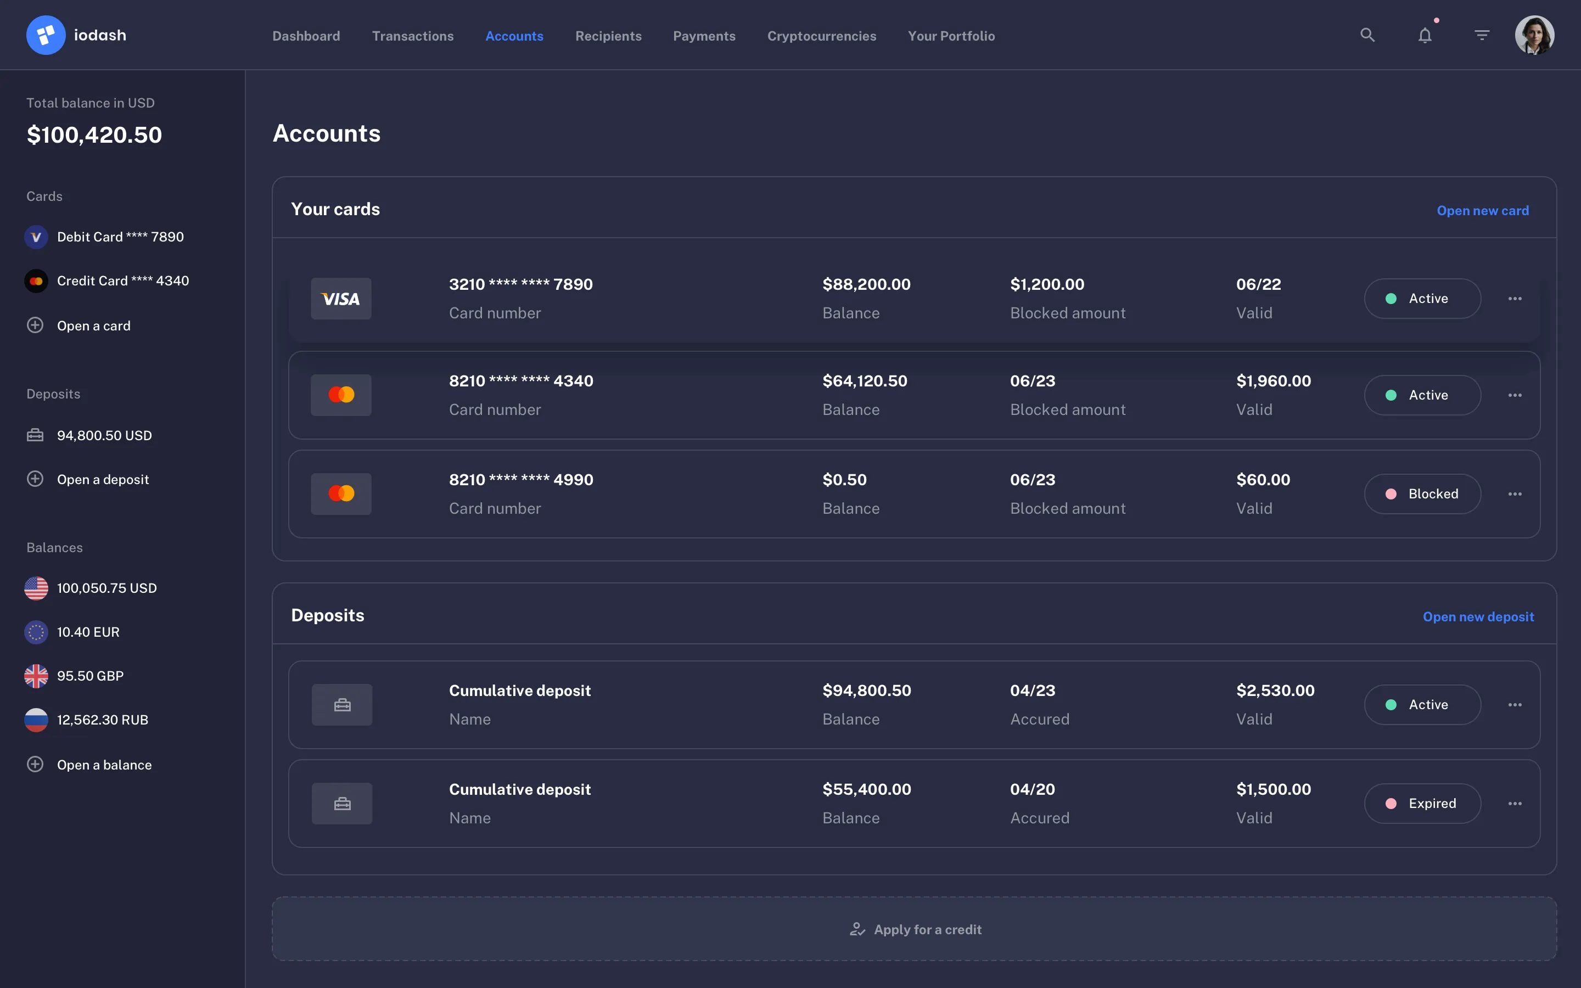The height and width of the screenshot is (988, 1581).
Task: Open the search icon in the top bar
Action: tap(1367, 35)
